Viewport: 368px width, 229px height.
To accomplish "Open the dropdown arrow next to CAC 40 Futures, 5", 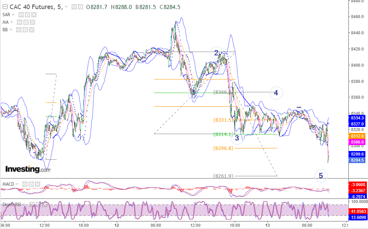I will point(66,7).
